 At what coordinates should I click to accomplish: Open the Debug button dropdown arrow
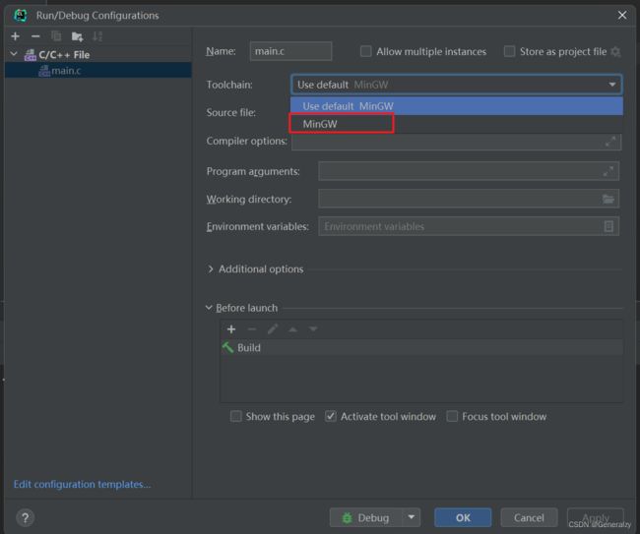pyautogui.click(x=411, y=517)
